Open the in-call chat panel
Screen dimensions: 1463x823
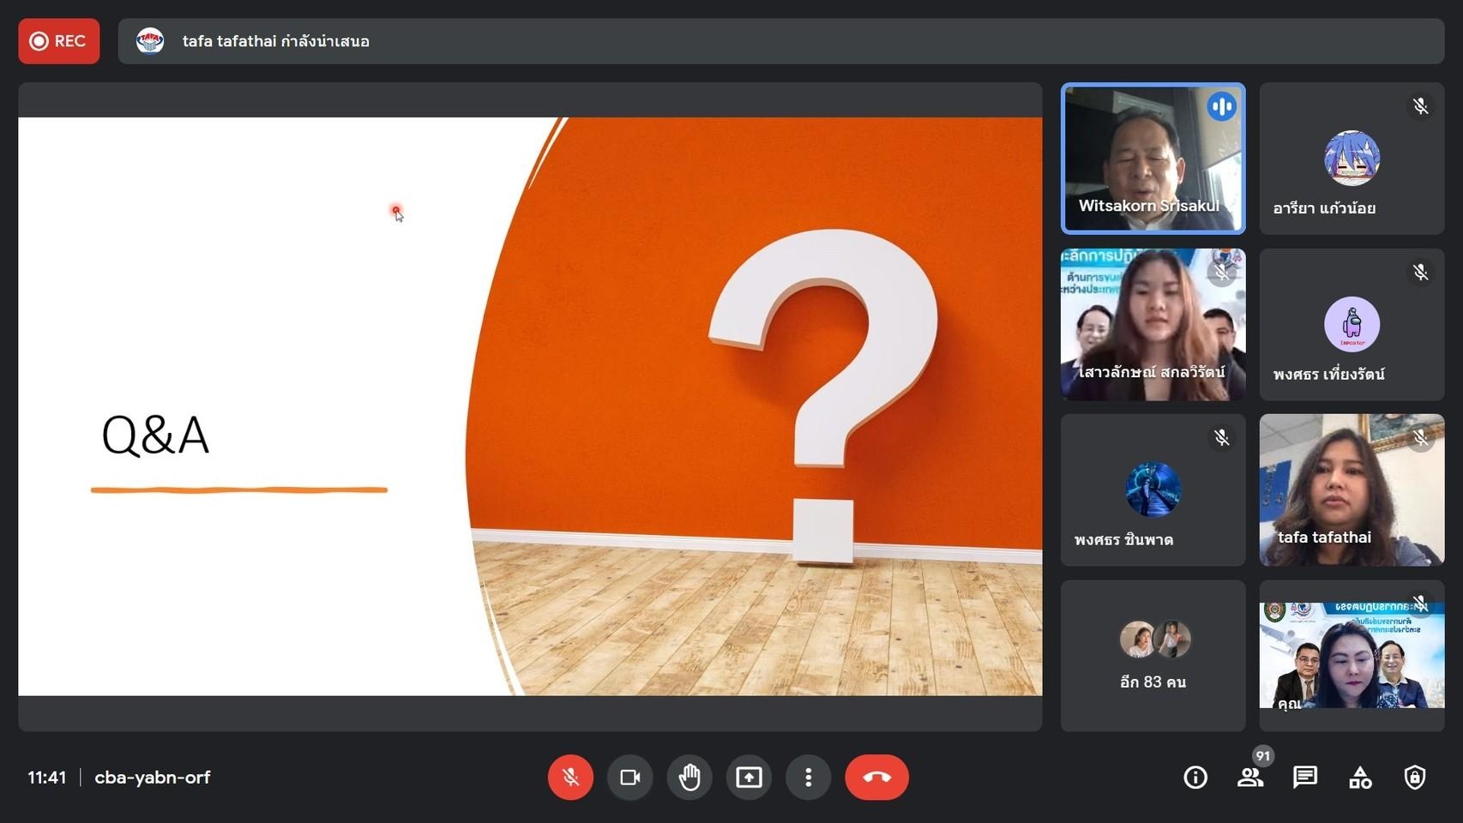[x=1305, y=778]
